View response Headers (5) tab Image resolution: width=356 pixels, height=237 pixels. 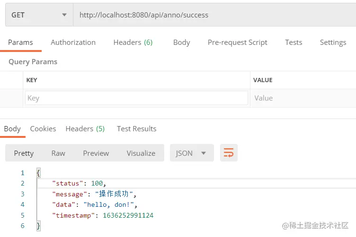tap(85, 128)
